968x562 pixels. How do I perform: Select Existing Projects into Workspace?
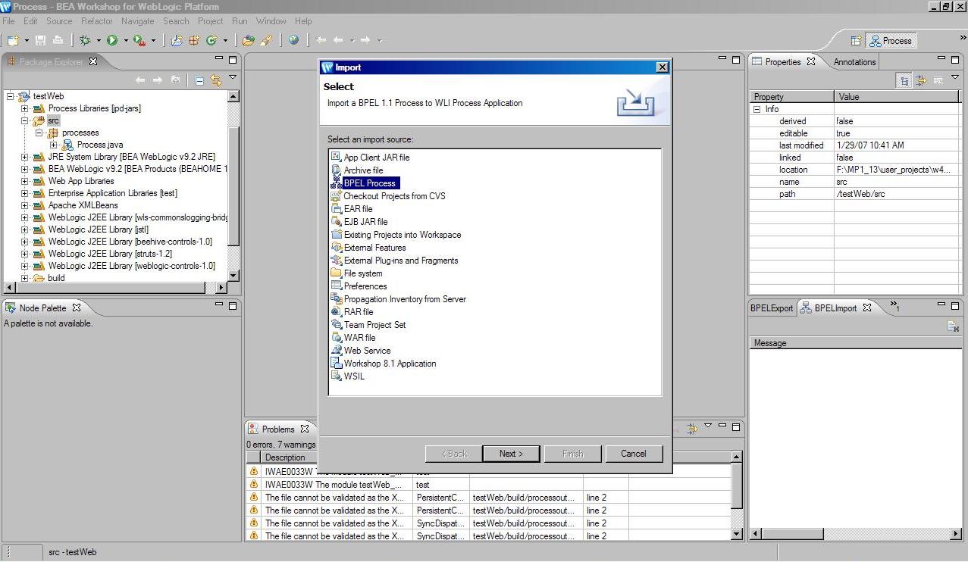[402, 235]
